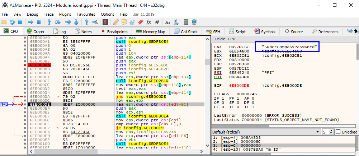Image resolution: width=359 pixels, height=156 pixels.
Task: Toggle breakpoint bullet at address 6EE000A0
Action: pos(25,37)
